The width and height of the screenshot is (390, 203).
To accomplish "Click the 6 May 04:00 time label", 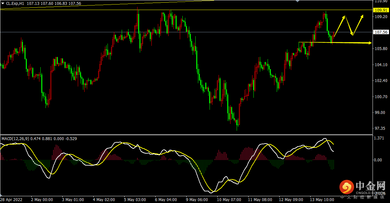I will [166, 200].
